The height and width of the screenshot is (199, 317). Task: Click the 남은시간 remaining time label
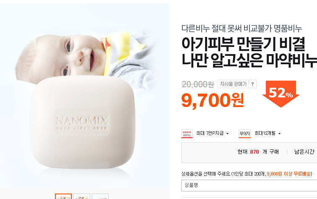[x=304, y=152]
